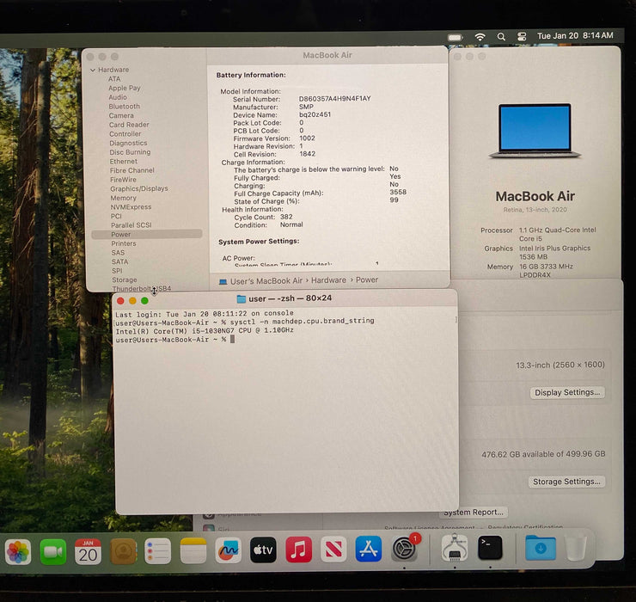Select Audio in Hardware sidebar
This screenshot has height=602, width=636.
click(118, 97)
